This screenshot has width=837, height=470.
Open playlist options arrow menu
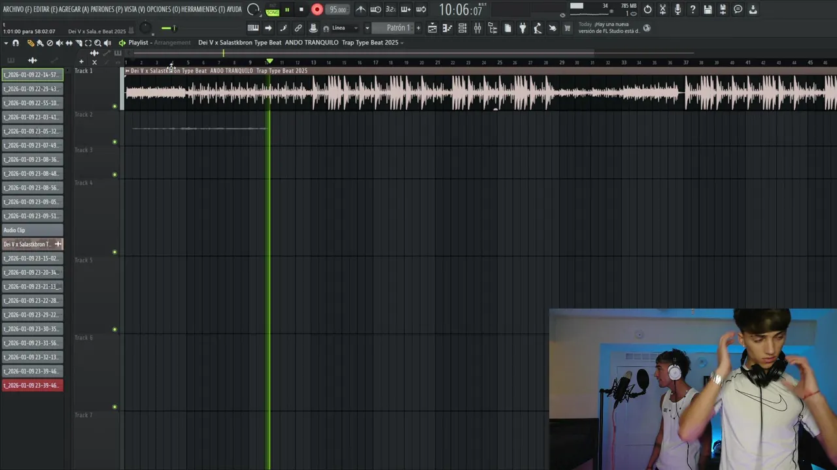(x=6, y=43)
